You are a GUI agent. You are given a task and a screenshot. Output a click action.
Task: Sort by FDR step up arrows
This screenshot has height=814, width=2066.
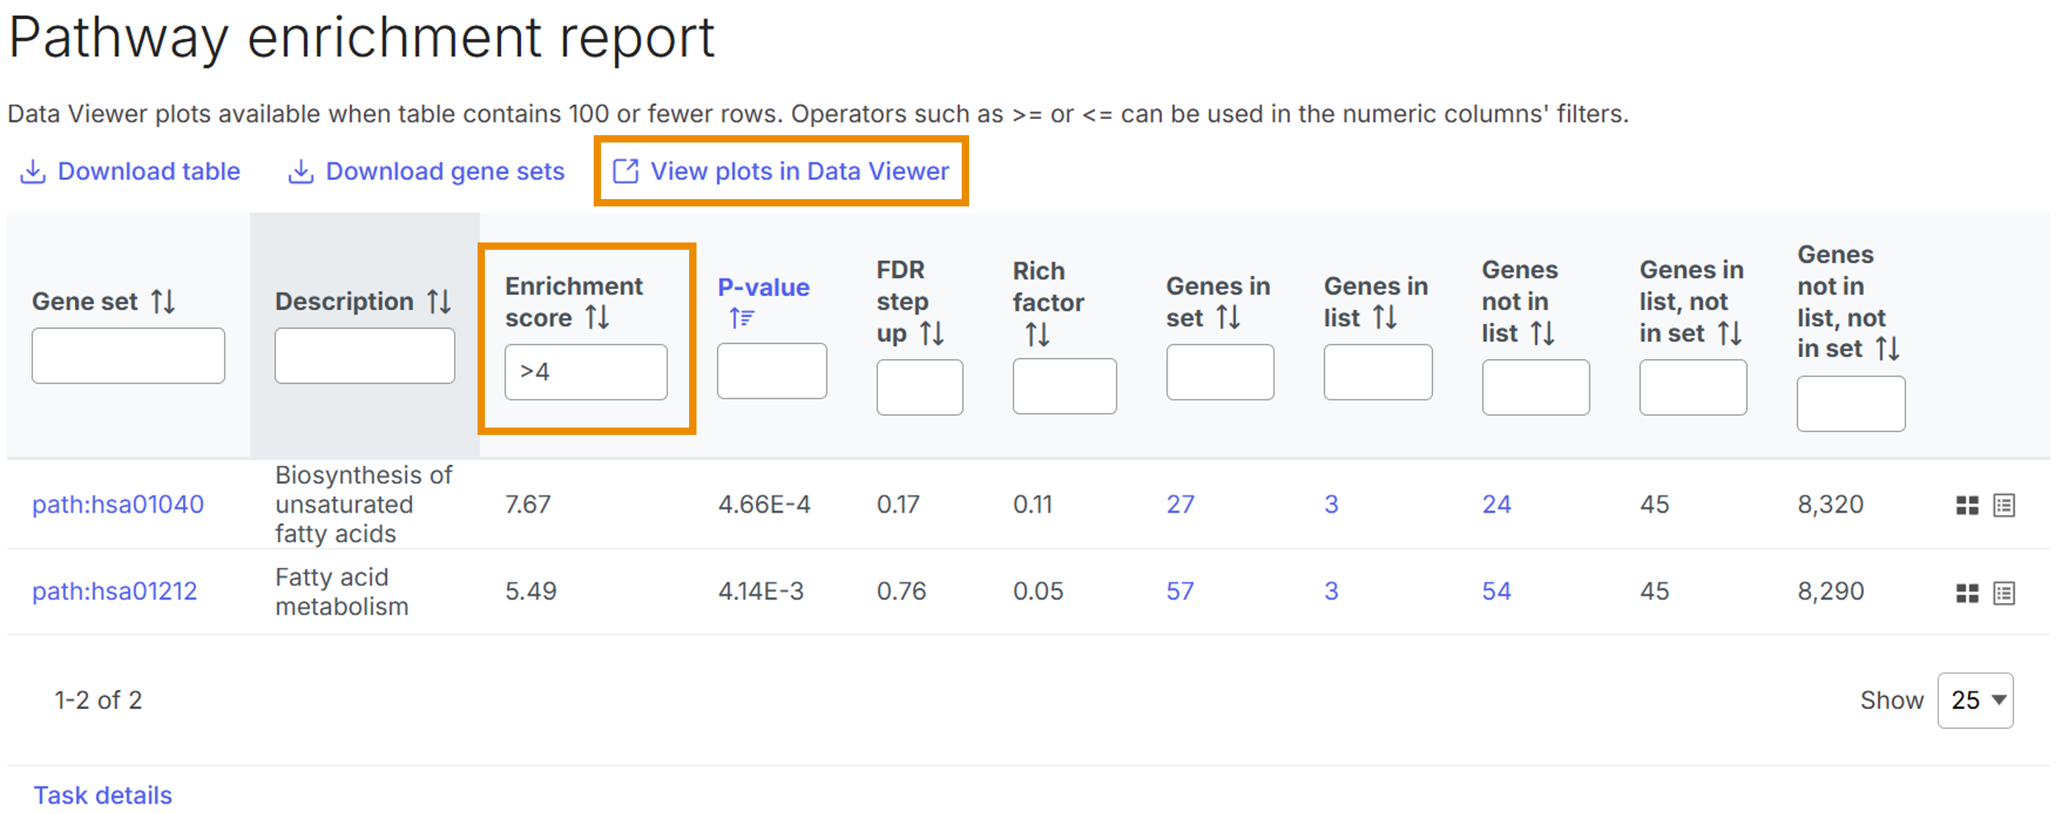coord(931,333)
